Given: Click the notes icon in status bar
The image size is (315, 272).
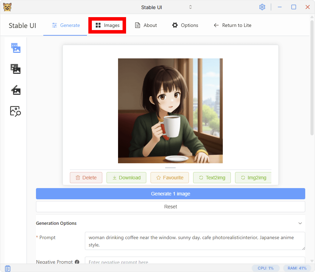Looking at the screenshot, I should pyautogui.click(x=7, y=268).
